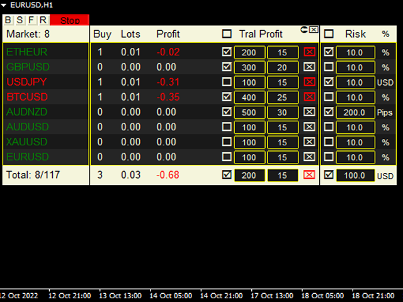Select the USDJPY symbol
This screenshot has height=302, width=403.
(26, 82)
